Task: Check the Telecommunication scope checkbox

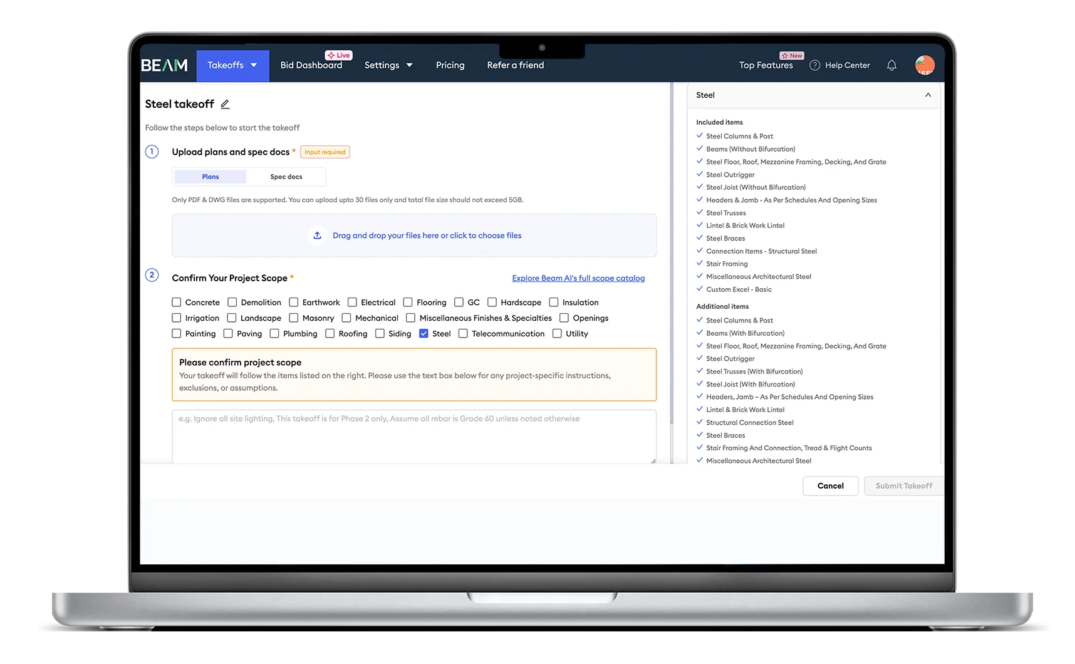Action: (x=464, y=333)
